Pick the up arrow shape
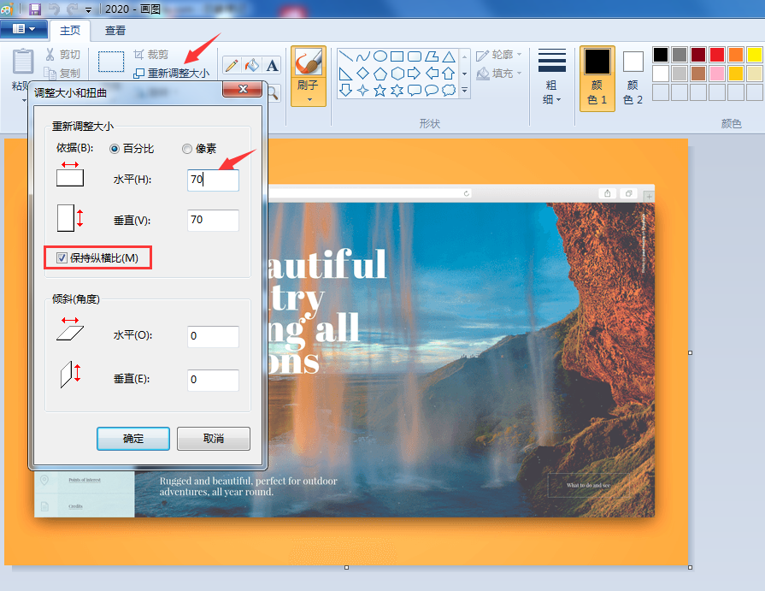 pos(449,74)
